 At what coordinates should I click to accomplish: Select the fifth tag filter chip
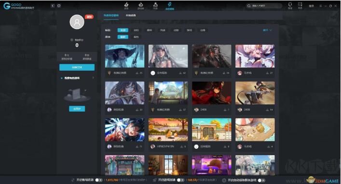[x=176, y=30]
